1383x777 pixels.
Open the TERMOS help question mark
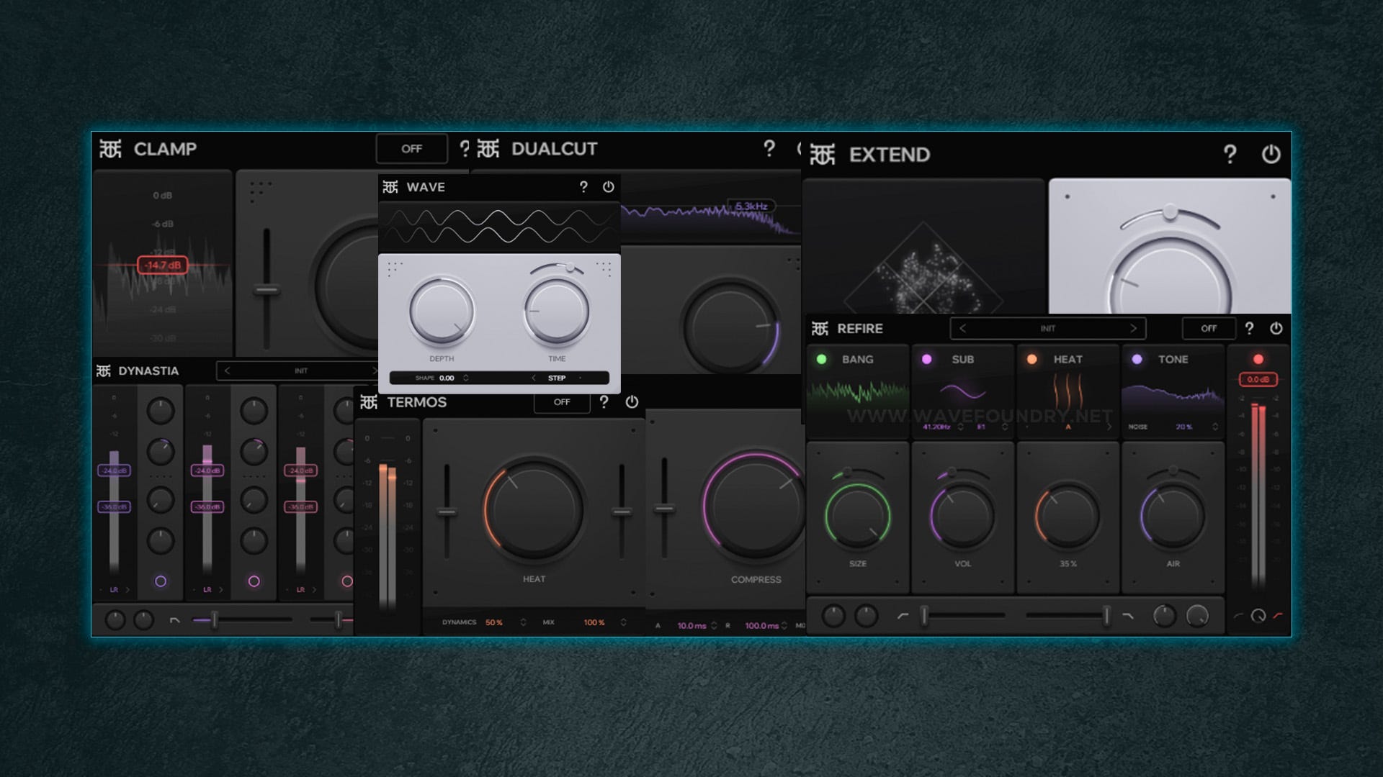(x=604, y=402)
